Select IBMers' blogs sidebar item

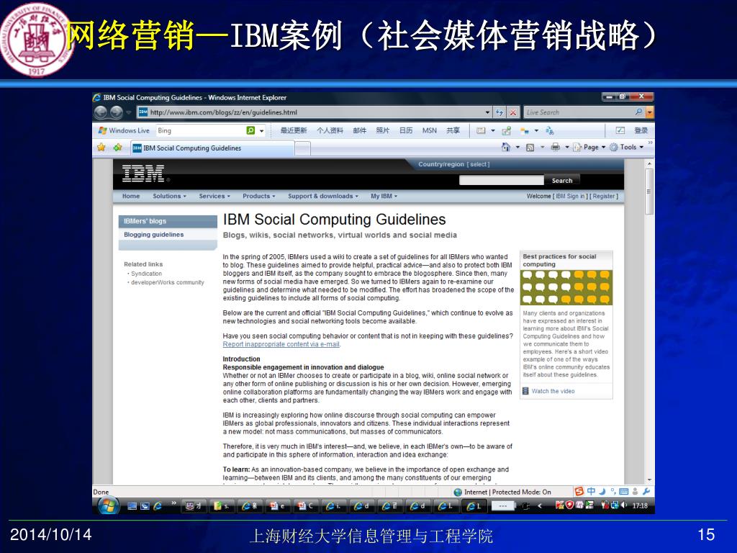click(168, 221)
